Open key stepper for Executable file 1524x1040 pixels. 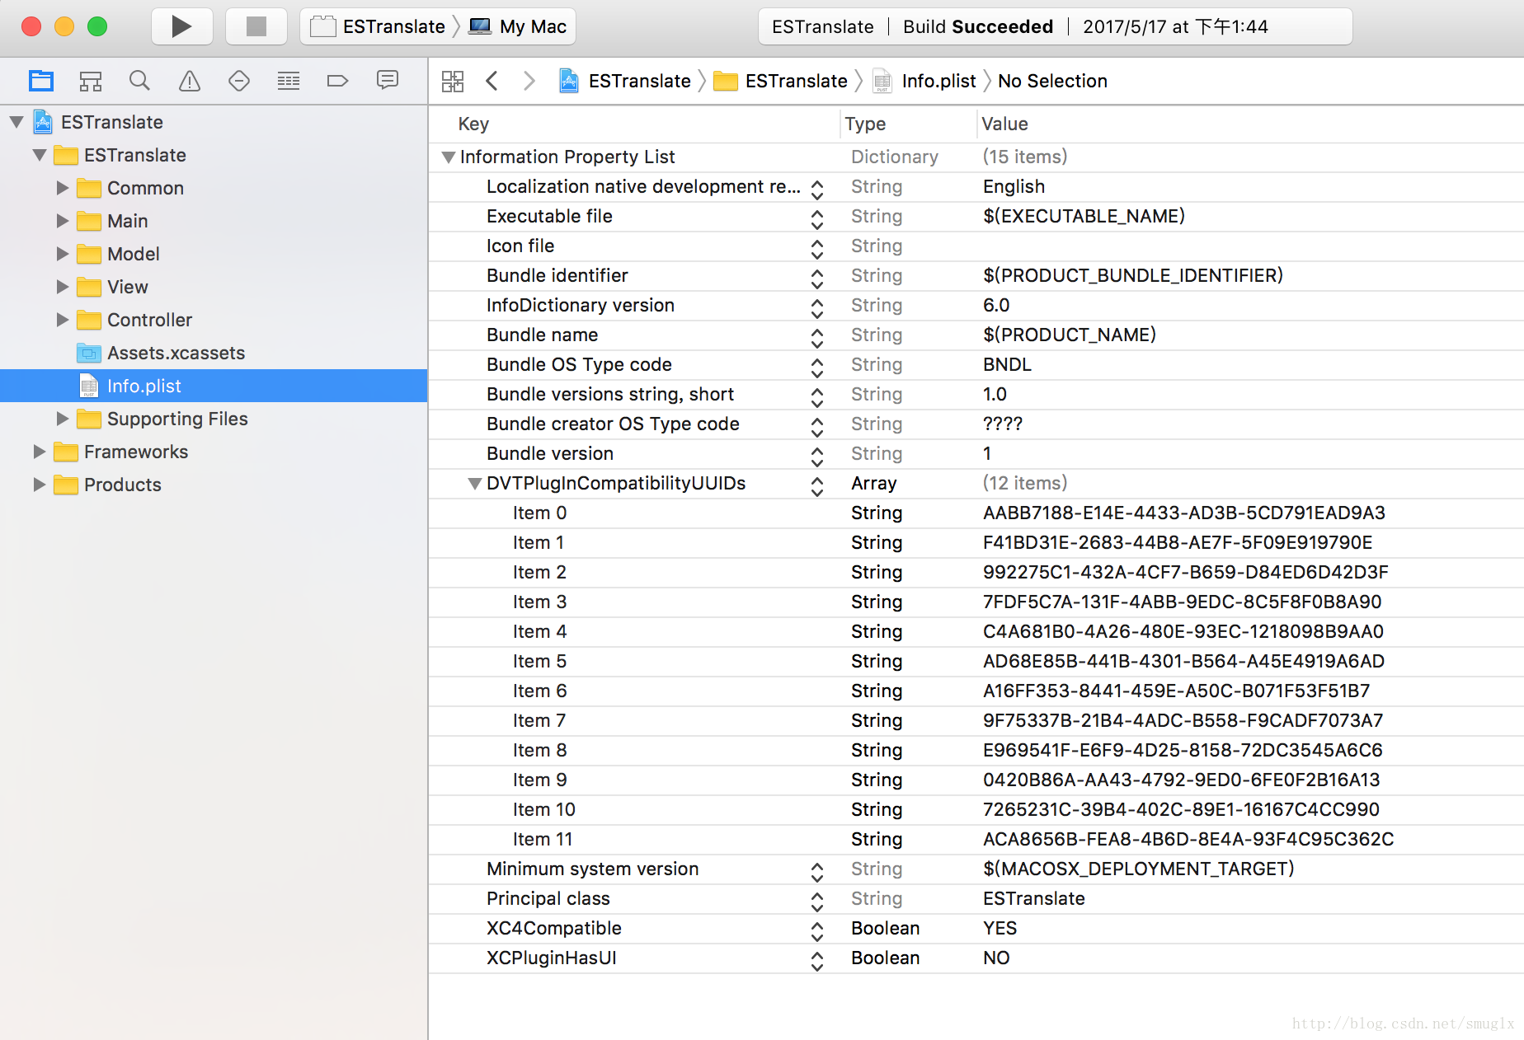click(x=817, y=219)
